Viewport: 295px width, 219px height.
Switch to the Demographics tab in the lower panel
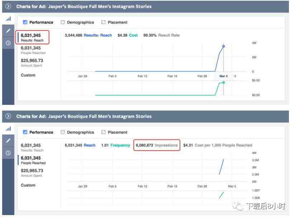pyautogui.click(x=77, y=132)
